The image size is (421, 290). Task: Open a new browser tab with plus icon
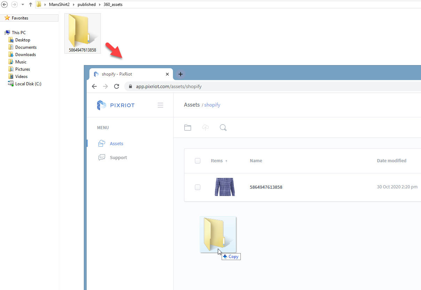pos(180,74)
